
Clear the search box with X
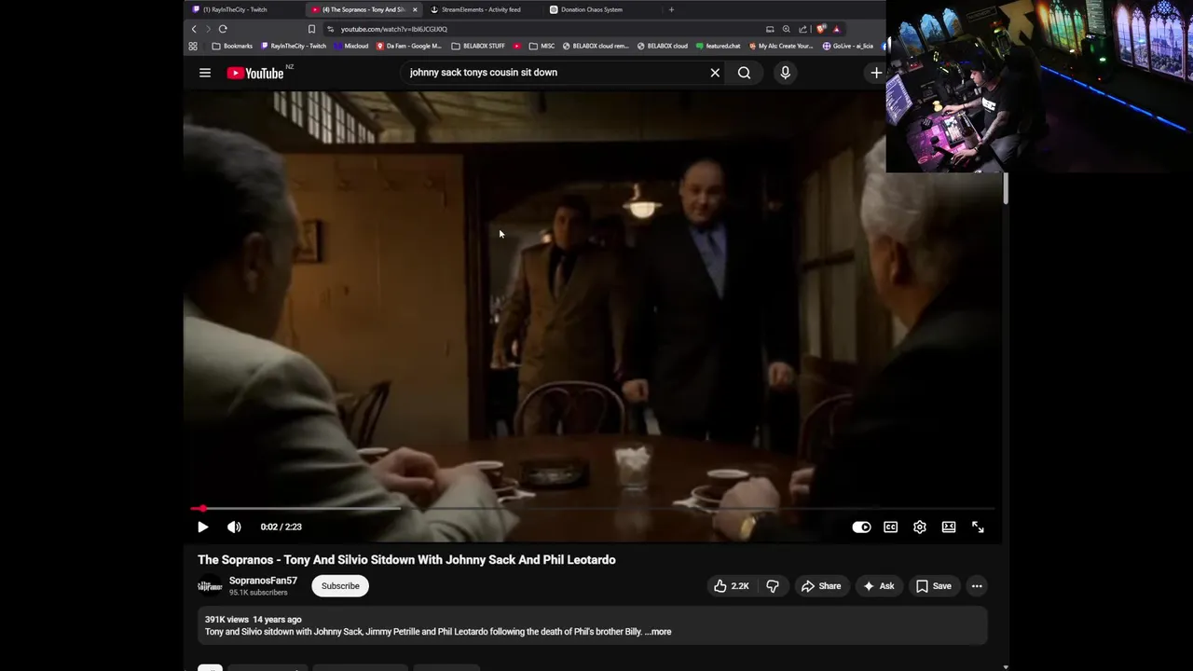(715, 73)
